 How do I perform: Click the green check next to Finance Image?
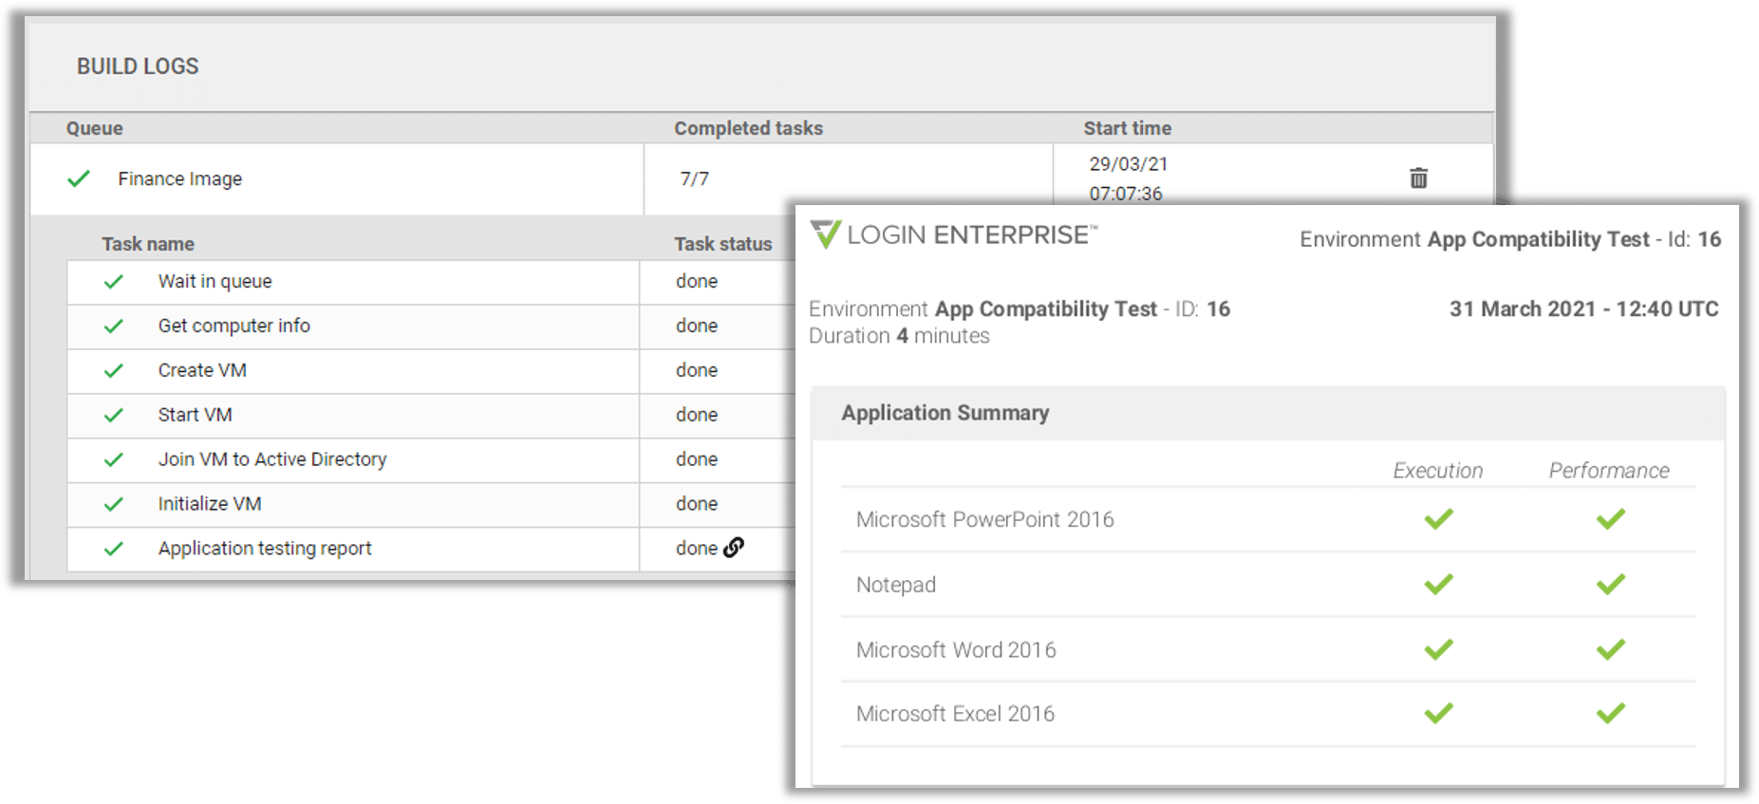click(79, 178)
